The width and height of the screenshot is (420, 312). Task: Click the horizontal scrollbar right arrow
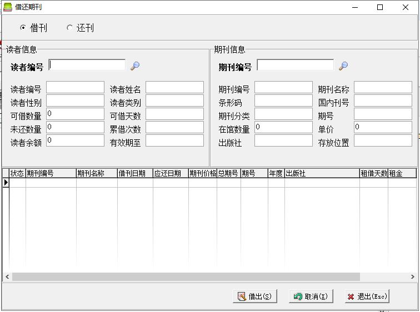(412, 276)
